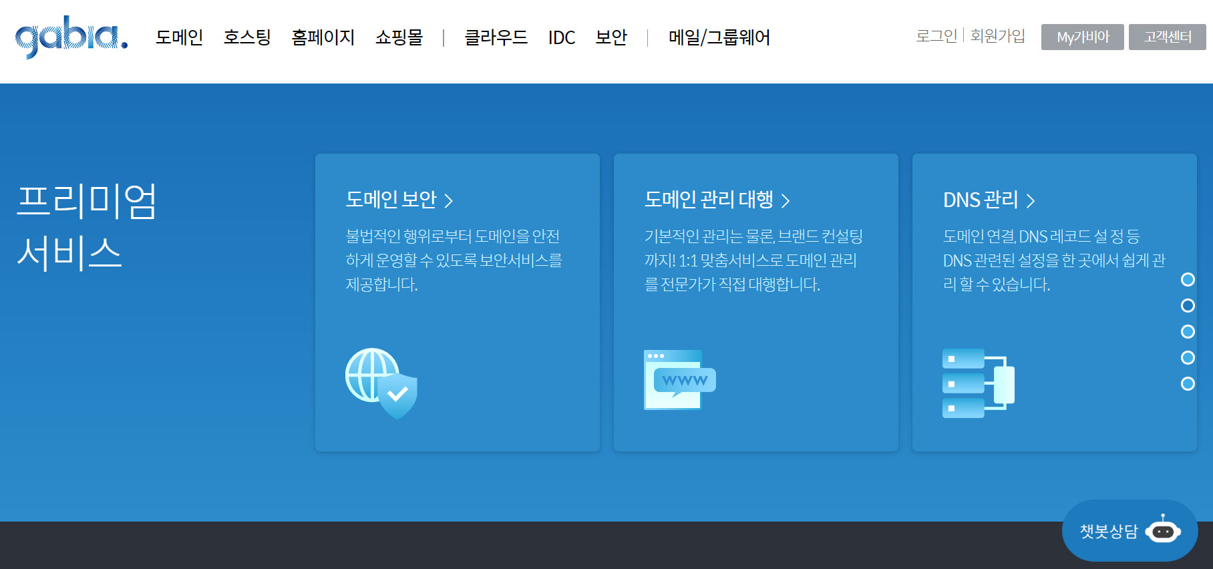This screenshot has width=1213, height=569.
Task: Open the 도메인 보안 heading link
Action: click(x=391, y=199)
